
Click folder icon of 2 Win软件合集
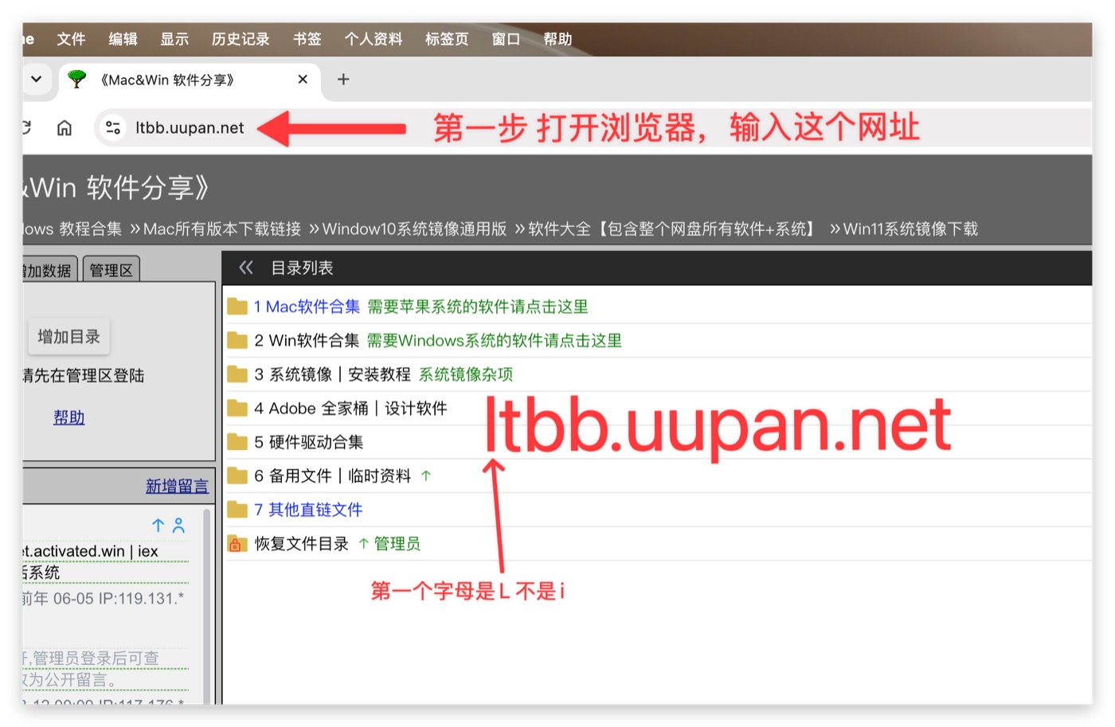point(237,341)
